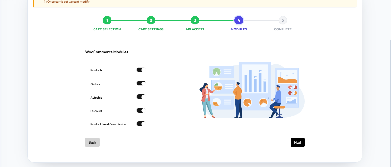The image size is (391, 167).
Task: Select the Complete step label
Action: pyautogui.click(x=282, y=29)
